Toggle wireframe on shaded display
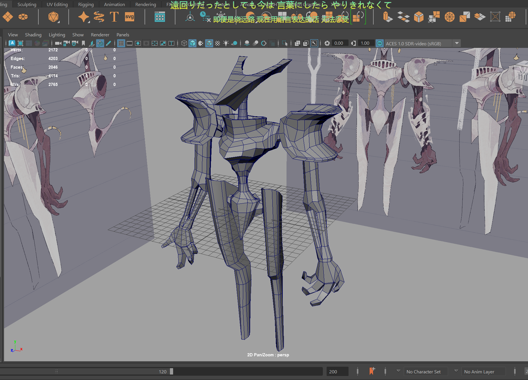The image size is (528, 380). 209,43
